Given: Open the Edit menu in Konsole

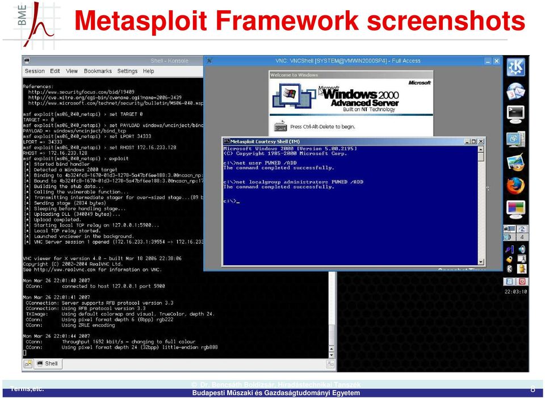Looking at the screenshot, I should coord(55,71).
